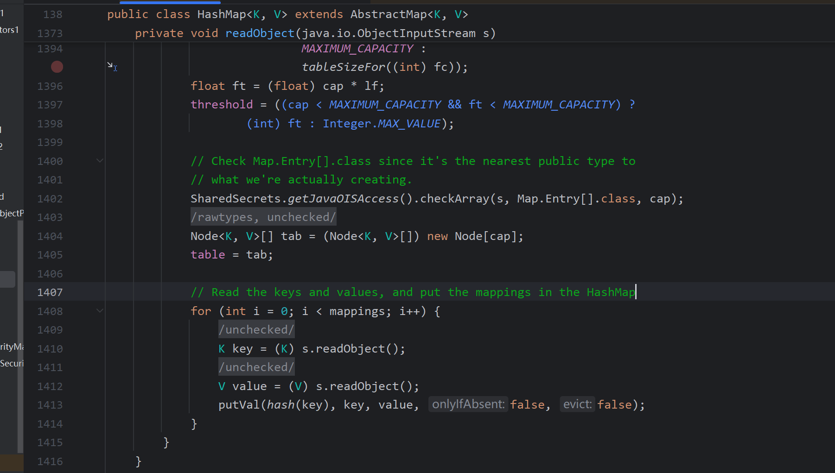The width and height of the screenshot is (835, 473).
Task: Click line number 1402 in the gutter
Action: click(50, 199)
